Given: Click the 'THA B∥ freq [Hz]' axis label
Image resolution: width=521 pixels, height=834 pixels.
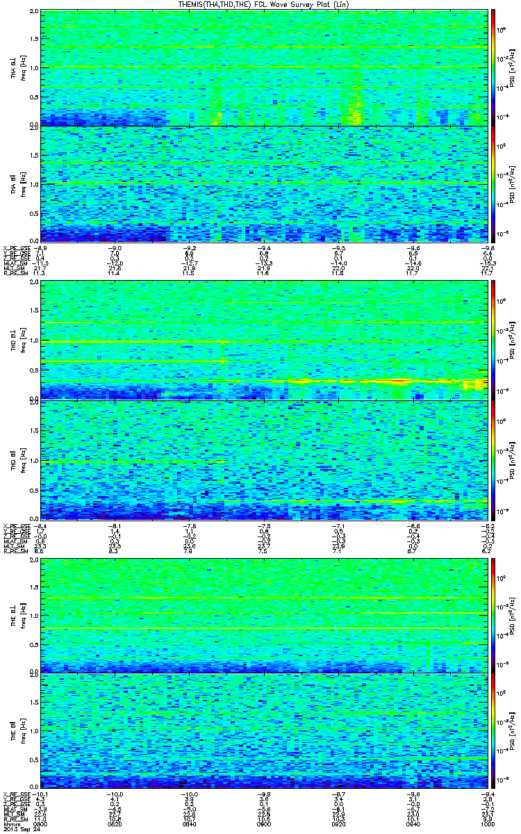Looking at the screenshot, I should coord(17,184).
